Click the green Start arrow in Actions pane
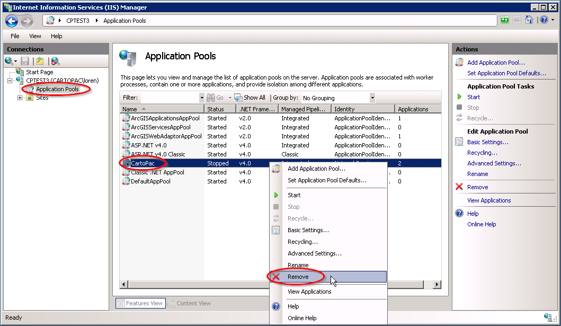This screenshot has height=326, width=561. (x=459, y=96)
